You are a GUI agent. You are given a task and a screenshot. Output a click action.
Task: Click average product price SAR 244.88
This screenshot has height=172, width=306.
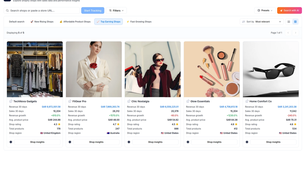pos(54,120)
